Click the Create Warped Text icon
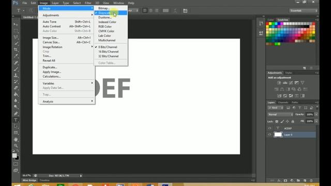This screenshot has width=331, height=186. [175, 10]
